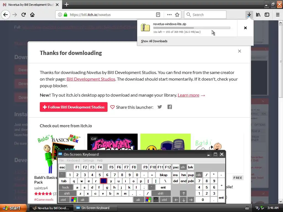This screenshot has width=283, height=212.
Task: Click the right Windows logo key
Action: coord(148,200)
